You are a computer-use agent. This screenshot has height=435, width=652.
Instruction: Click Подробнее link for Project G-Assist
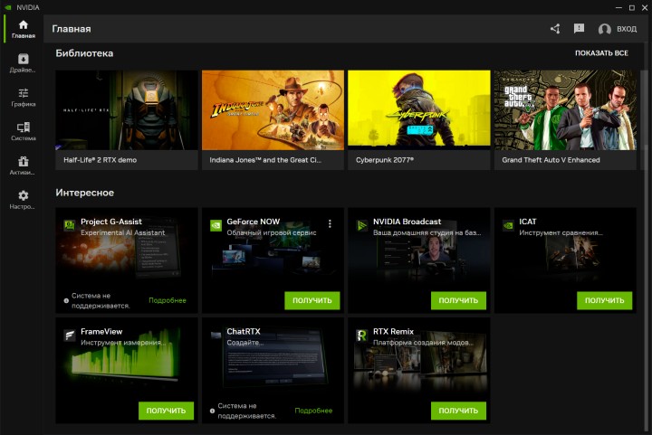point(168,300)
